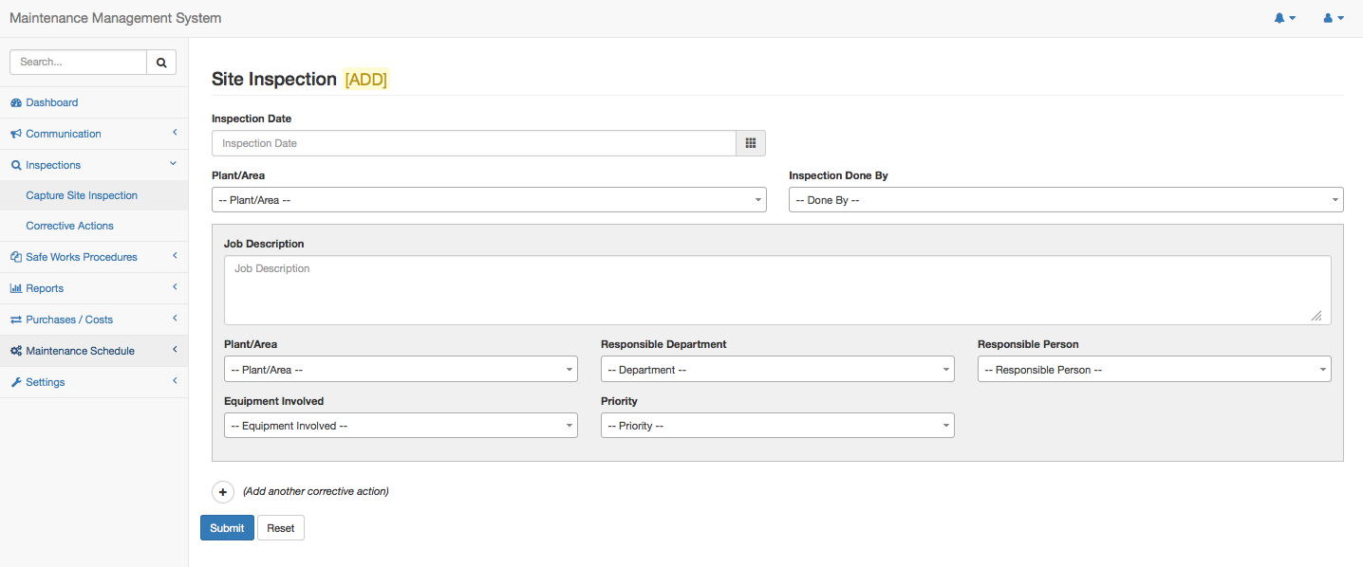Click the plus icon to add corrective action
Viewport: 1363px width, 567px height.
tap(222, 492)
